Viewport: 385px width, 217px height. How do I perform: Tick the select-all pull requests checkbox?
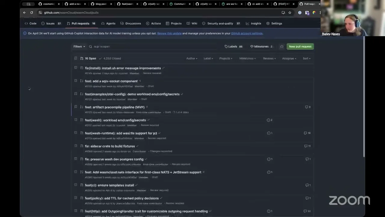click(x=75, y=58)
